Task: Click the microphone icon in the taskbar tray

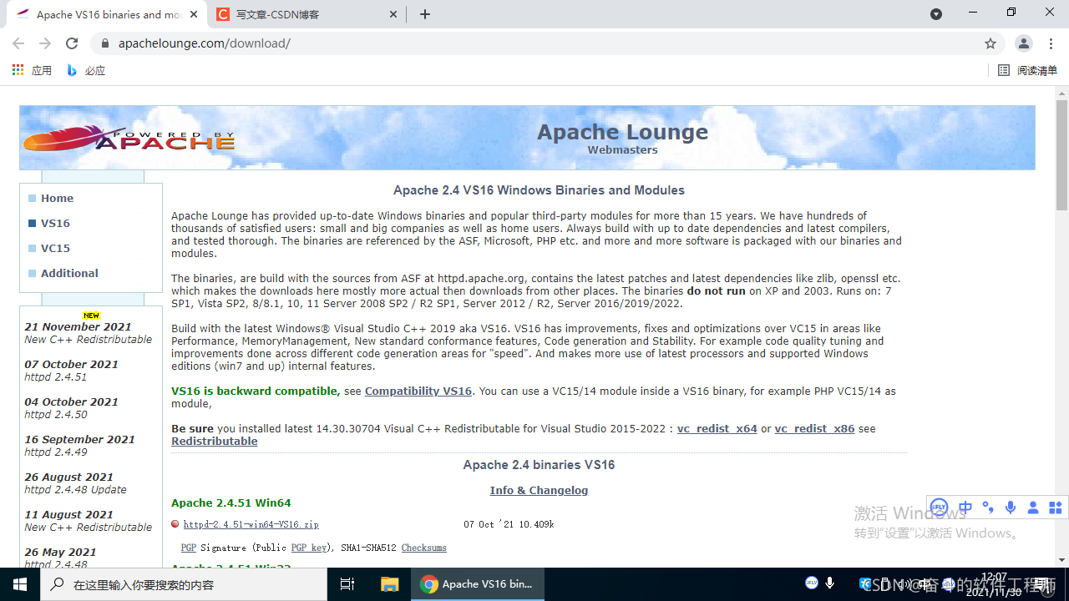Action: pyautogui.click(x=830, y=583)
